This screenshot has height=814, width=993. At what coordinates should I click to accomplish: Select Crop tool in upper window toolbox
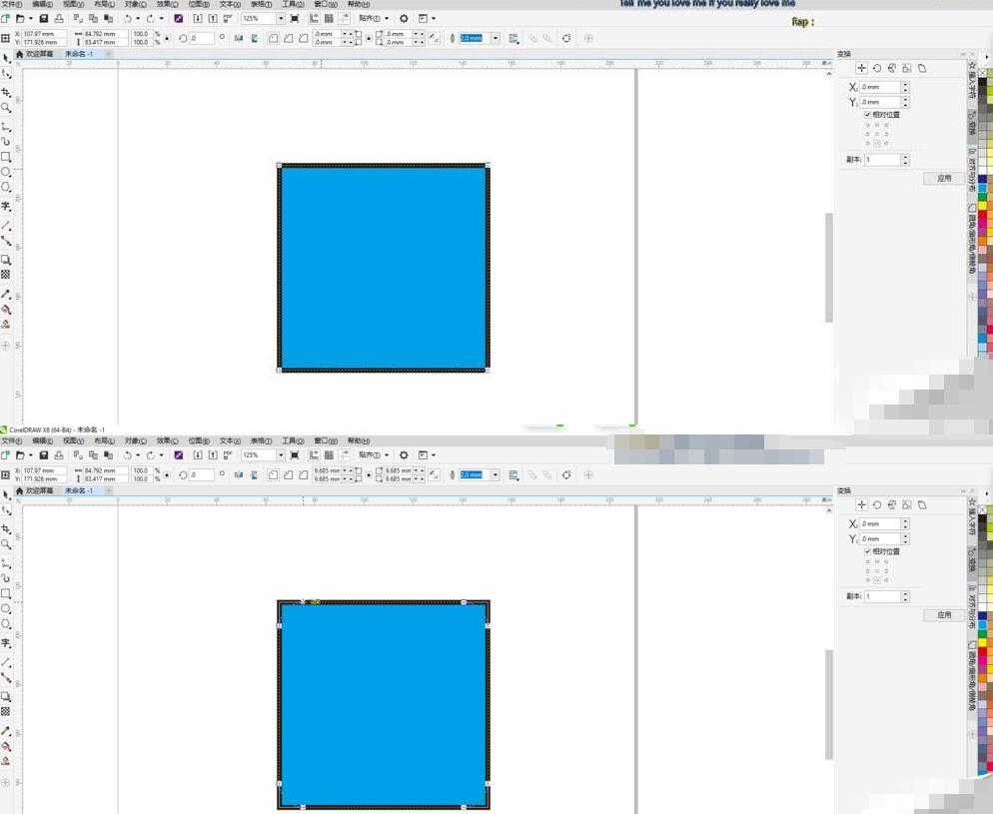pyautogui.click(x=6, y=93)
